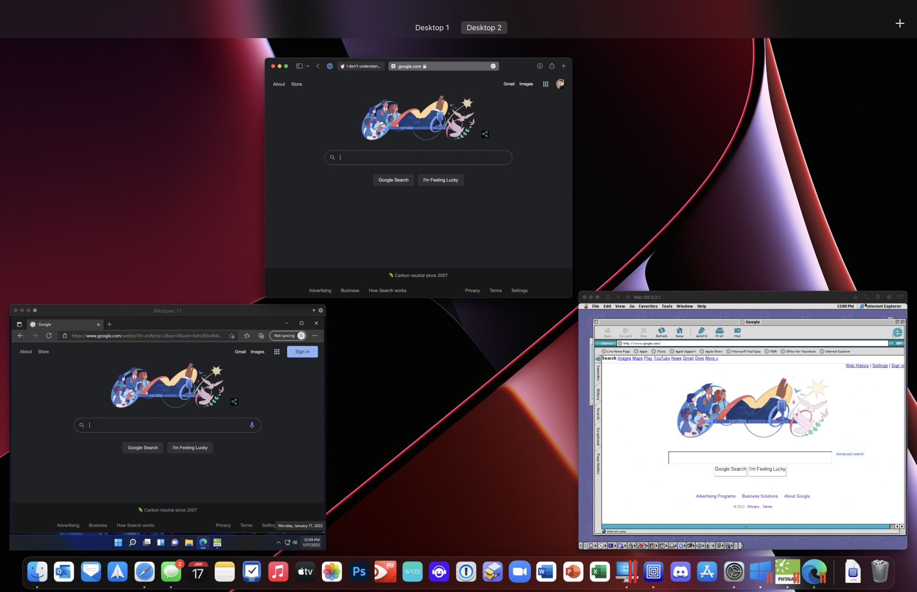Click Sign in button in Edge
917x592 pixels.
302,352
